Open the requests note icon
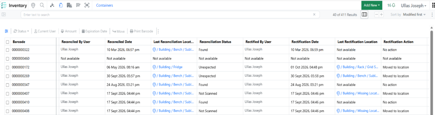 tap(78, 5)
